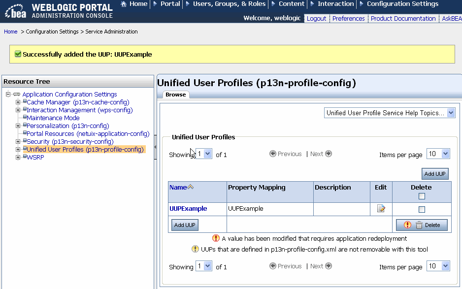This screenshot has height=289, width=462.
Task: Click the Application Configuration Settings root icon
Action: 17,94
